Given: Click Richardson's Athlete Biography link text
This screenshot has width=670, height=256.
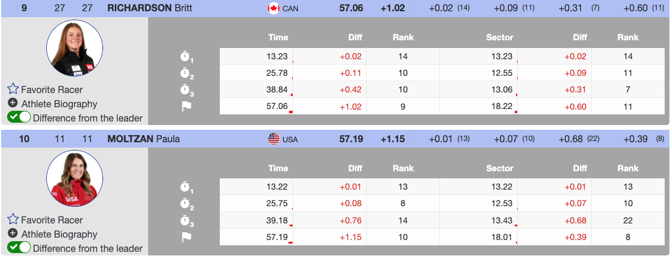Looking at the screenshot, I should (x=59, y=104).
